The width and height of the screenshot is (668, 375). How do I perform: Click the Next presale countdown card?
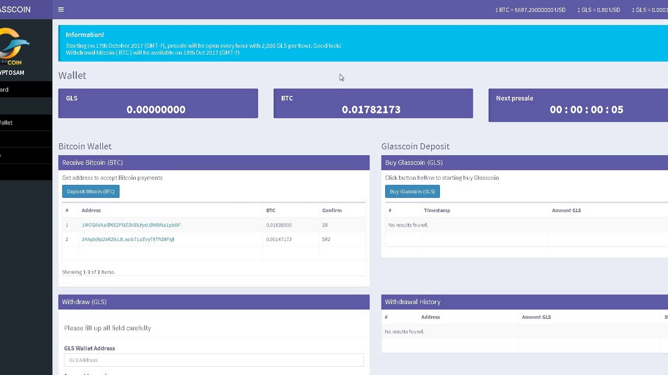[x=578, y=105]
